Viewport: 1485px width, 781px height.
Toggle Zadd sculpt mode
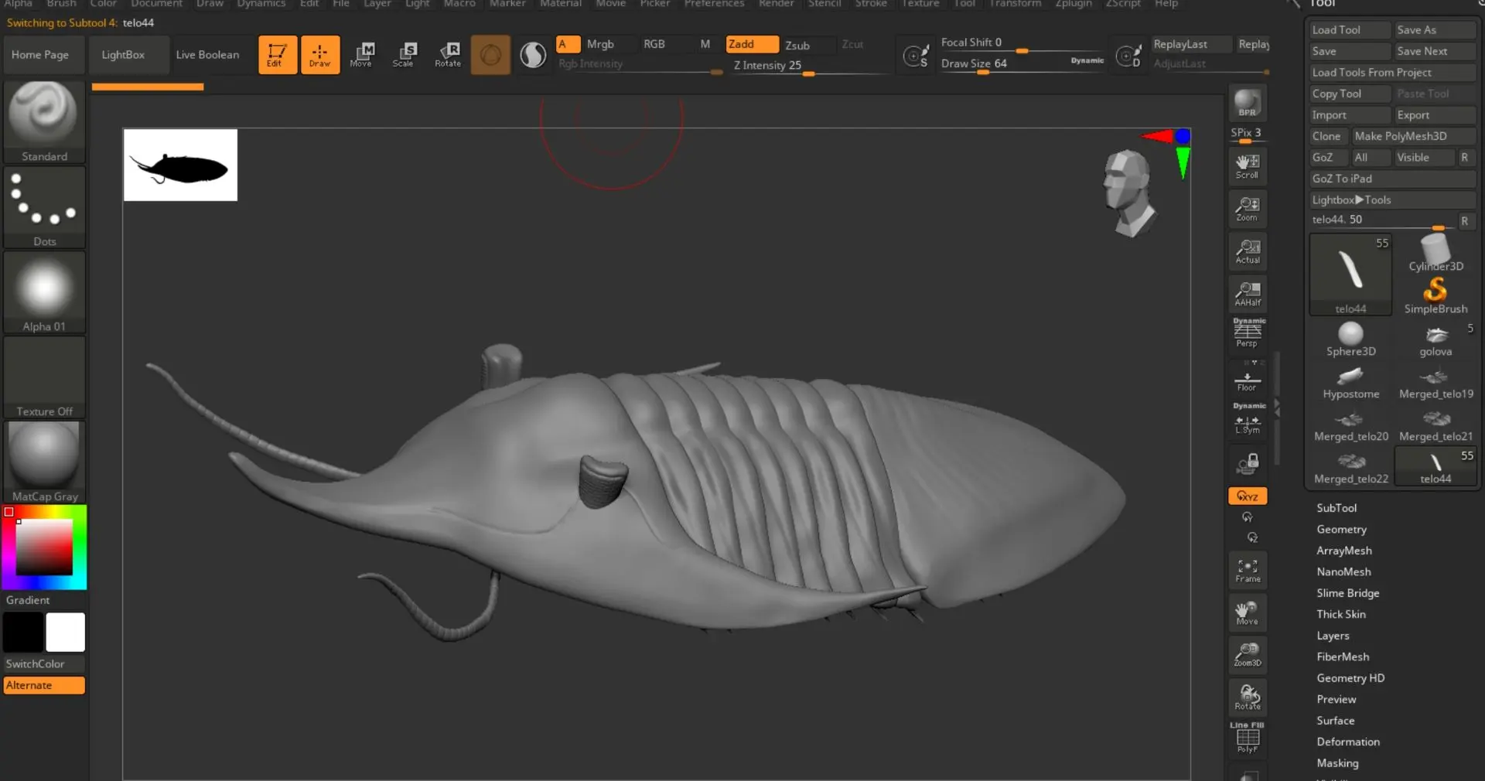pyautogui.click(x=752, y=44)
